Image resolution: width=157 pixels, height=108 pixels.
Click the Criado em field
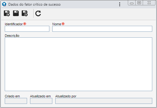coord(16,101)
